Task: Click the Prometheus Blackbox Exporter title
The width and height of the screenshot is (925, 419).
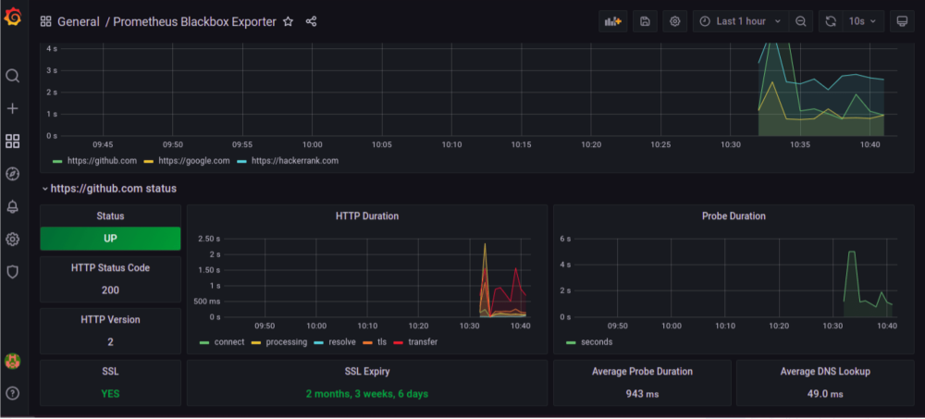Action: [194, 22]
